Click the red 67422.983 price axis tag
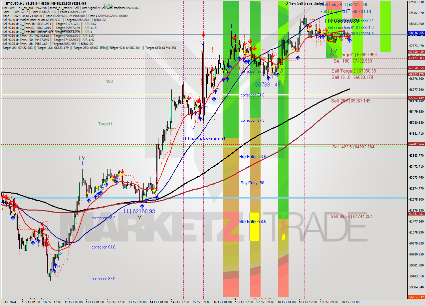Viewport: 426px width, 306px height. (x=416, y=58)
